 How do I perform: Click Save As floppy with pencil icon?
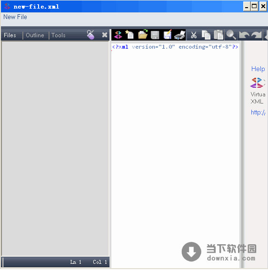(x=168, y=34)
